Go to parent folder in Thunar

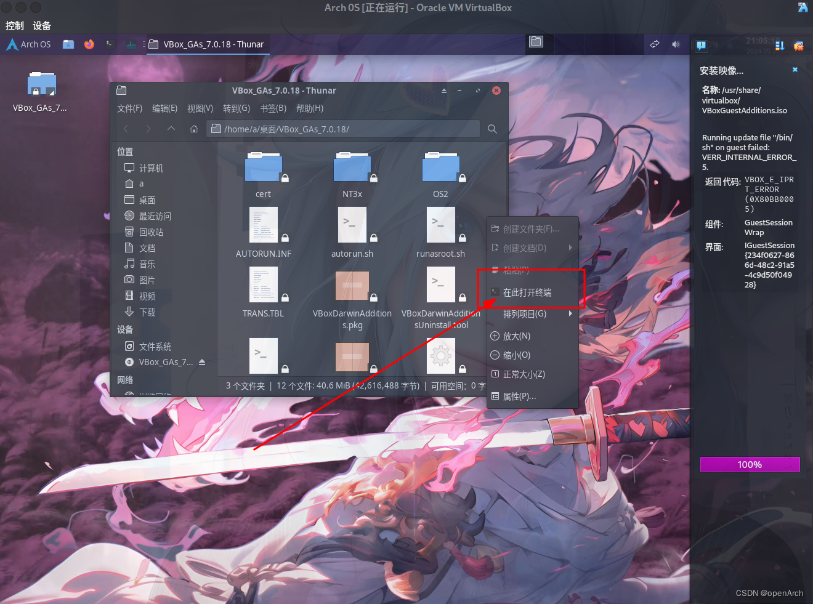pos(171,129)
